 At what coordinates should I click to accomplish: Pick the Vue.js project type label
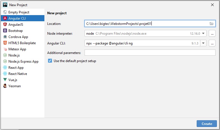(x=13, y=80)
